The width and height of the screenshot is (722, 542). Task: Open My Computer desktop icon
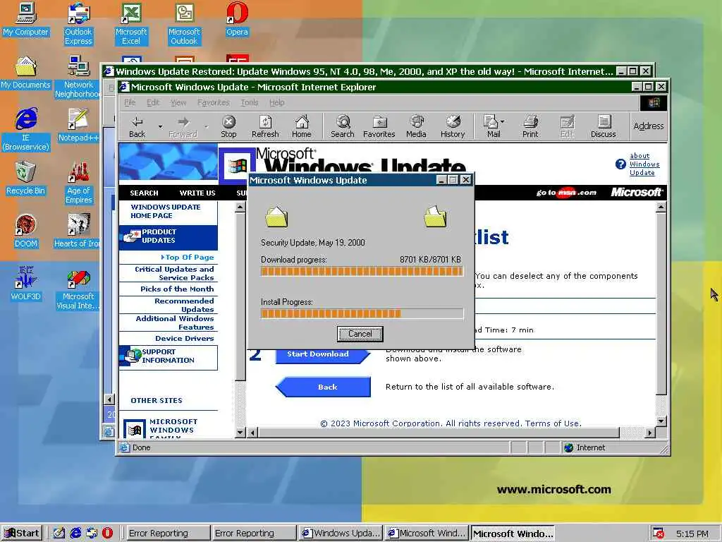coord(25,19)
